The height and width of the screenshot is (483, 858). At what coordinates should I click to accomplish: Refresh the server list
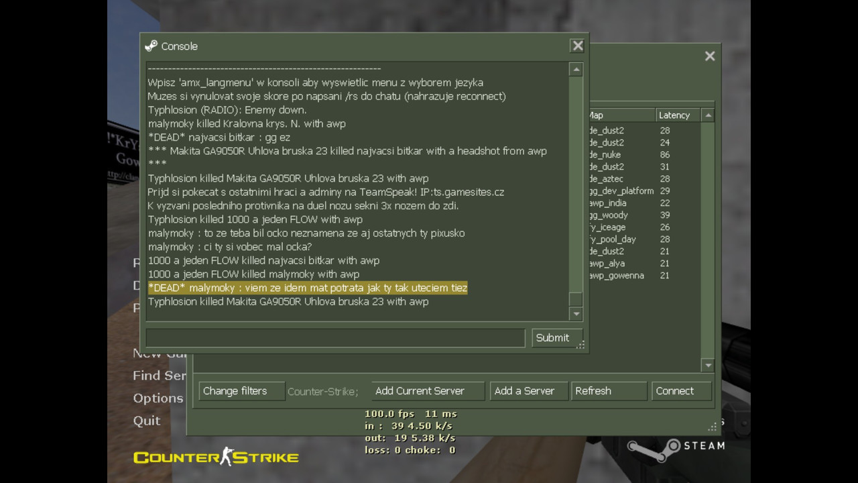click(x=609, y=391)
